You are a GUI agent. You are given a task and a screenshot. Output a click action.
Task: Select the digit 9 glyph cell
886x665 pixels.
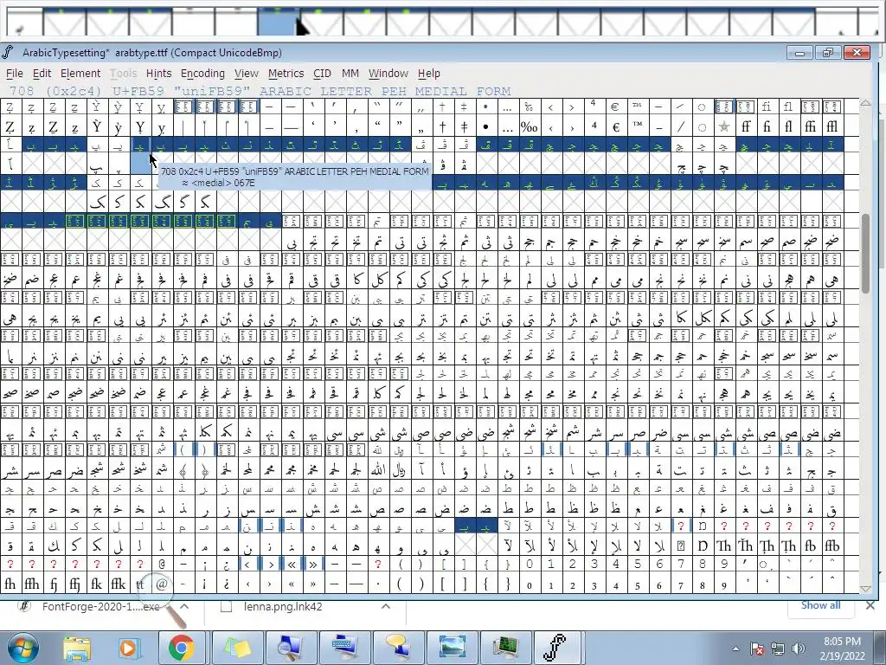[x=724, y=584]
